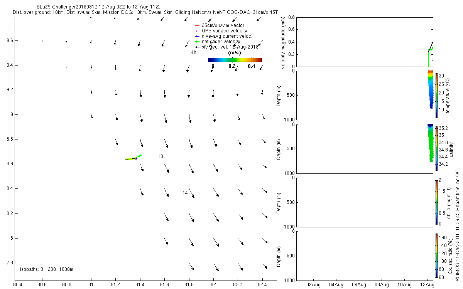
Task: Click the '14' label on the map
Action: click(x=185, y=193)
